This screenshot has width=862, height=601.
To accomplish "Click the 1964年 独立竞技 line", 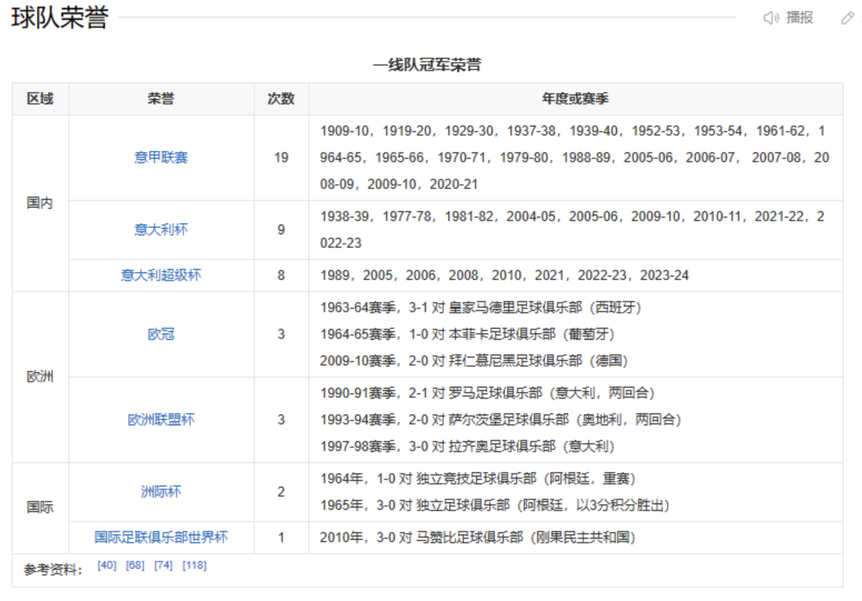I will 478,479.
